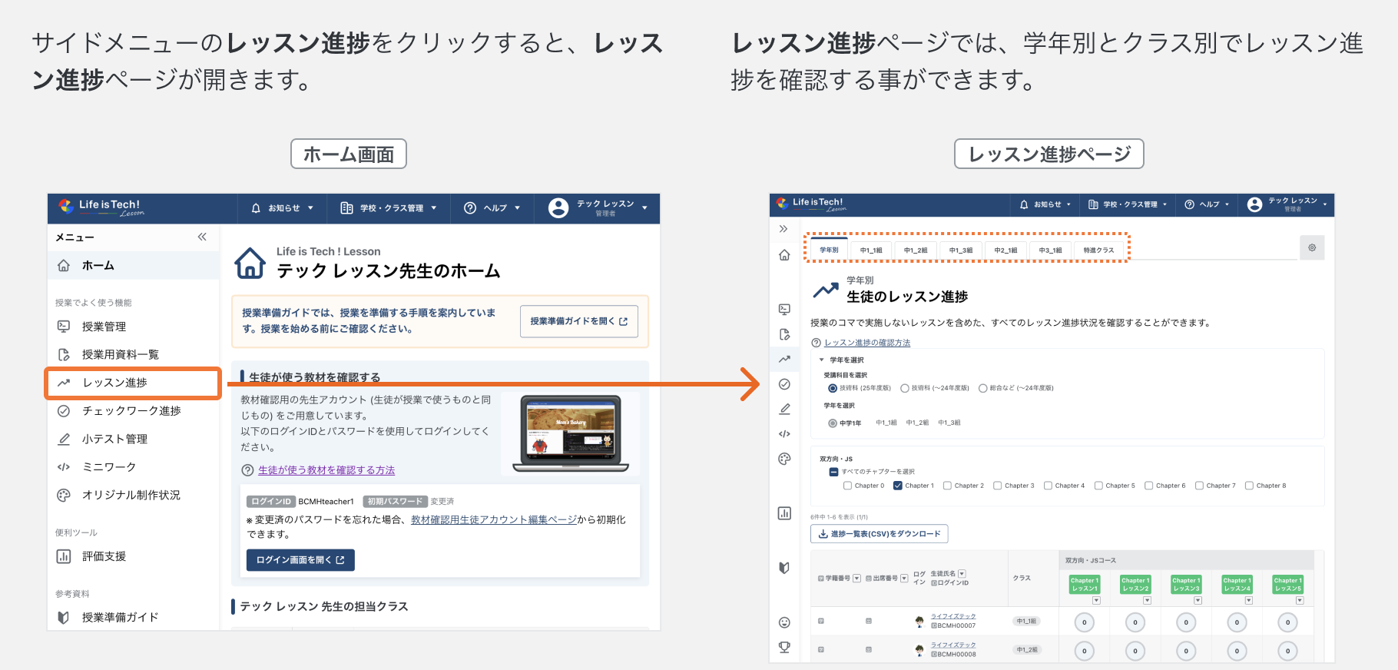This screenshot has height=670, width=1398.
Task: Collapse the メニュー sidebar with double chevron
Action: click(x=202, y=237)
